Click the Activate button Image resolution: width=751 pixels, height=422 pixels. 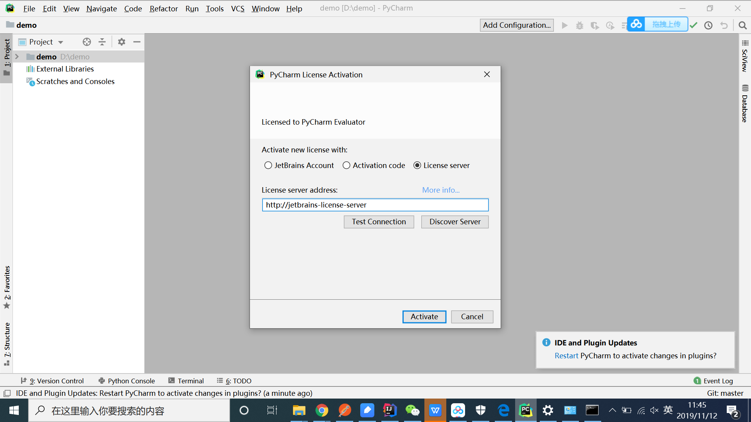coord(424,316)
